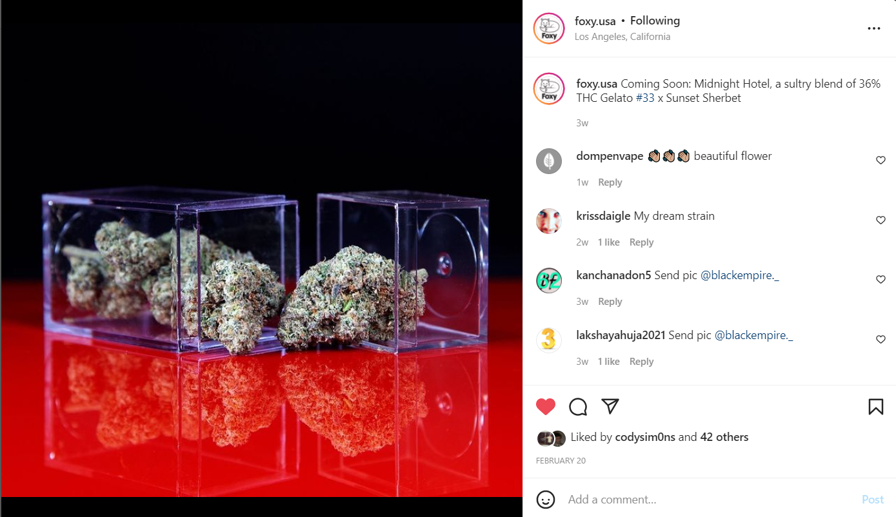The height and width of the screenshot is (517, 896).
Task: Open the three-dot more options menu
Action: coord(873,28)
